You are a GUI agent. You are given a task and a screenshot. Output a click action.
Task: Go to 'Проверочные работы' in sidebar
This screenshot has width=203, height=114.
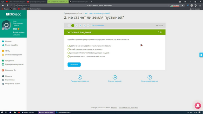[14, 64]
